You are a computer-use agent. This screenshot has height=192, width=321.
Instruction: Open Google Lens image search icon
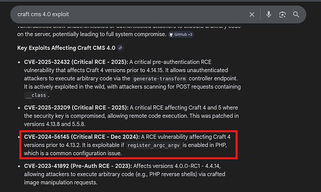pyautogui.click(x=282, y=15)
